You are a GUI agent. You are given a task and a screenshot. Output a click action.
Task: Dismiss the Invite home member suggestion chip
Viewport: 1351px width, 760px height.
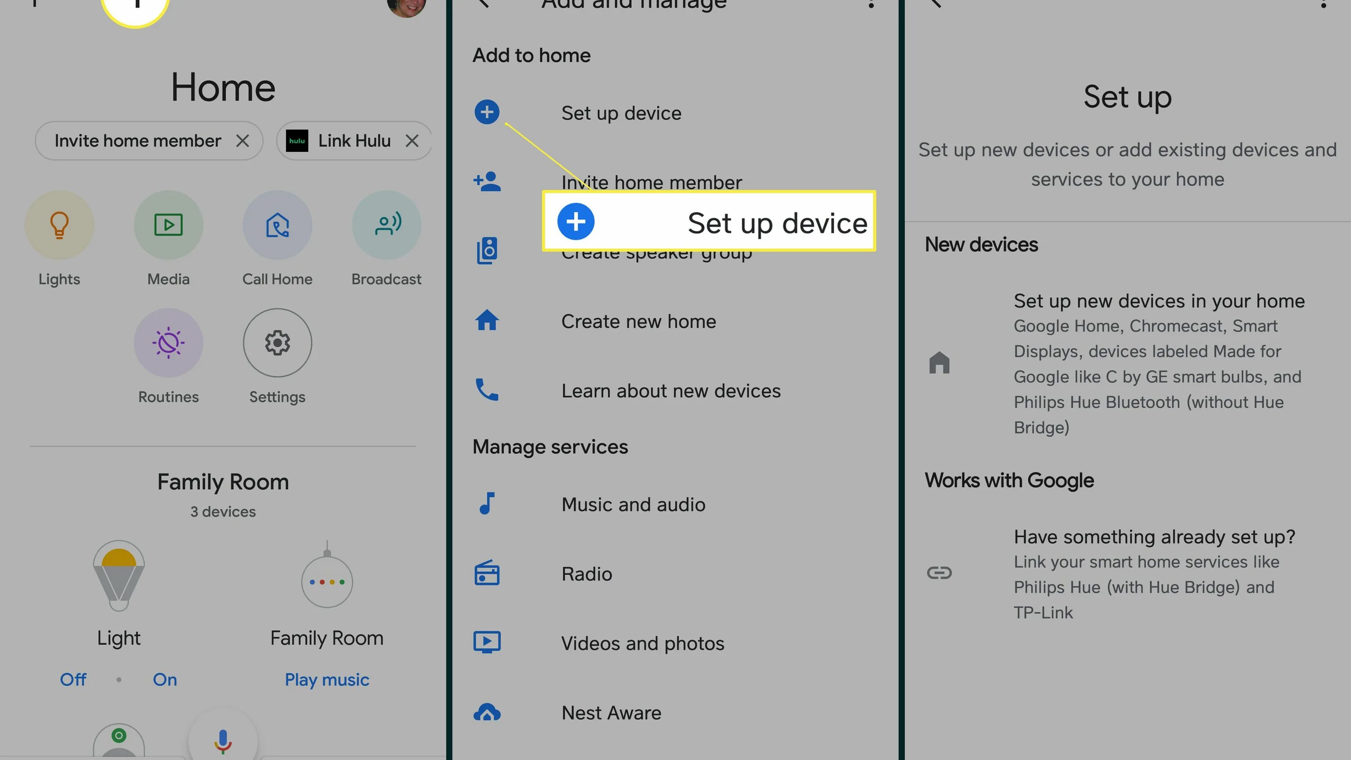[243, 141]
